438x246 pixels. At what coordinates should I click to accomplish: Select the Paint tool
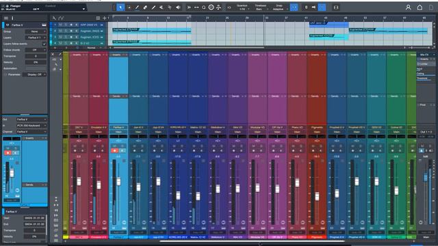coord(153,8)
